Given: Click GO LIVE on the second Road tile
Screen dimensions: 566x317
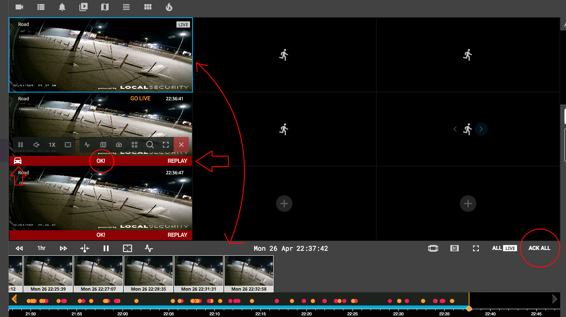Looking at the screenshot, I should (140, 99).
